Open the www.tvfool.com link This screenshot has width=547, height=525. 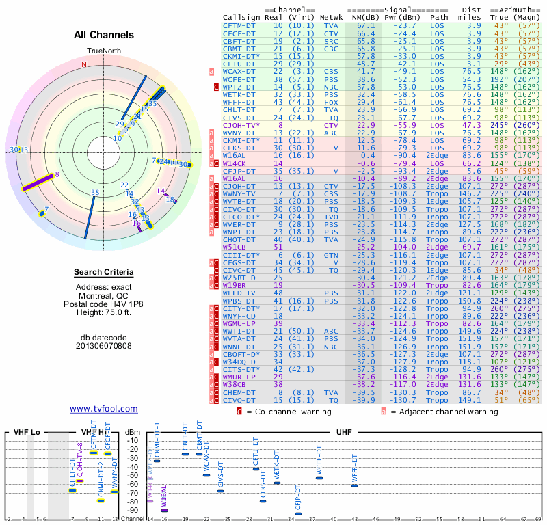click(x=104, y=409)
